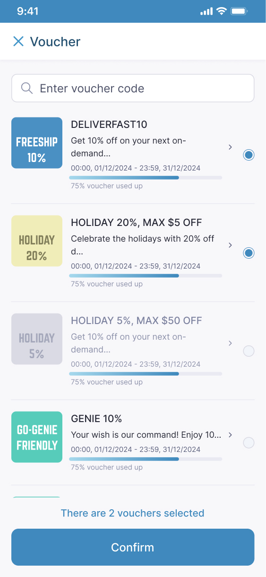Open the FREESHIP 10% voucher badge
This screenshot has height=577, width=266.
[37, 143]
